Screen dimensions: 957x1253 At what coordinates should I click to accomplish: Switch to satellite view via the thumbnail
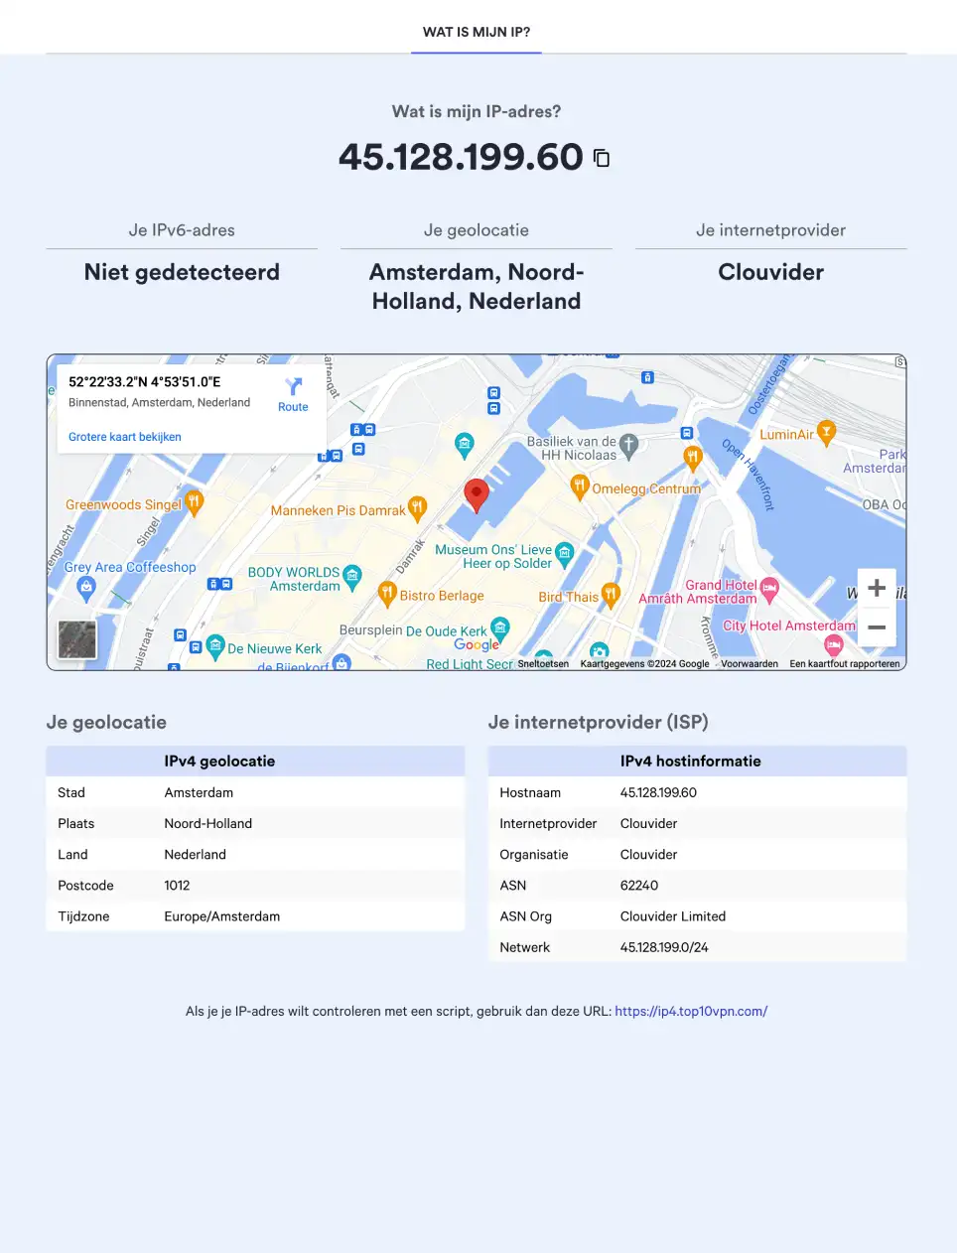tap(77, 639)
